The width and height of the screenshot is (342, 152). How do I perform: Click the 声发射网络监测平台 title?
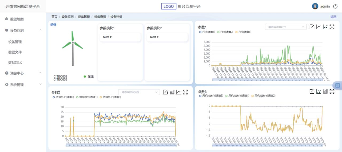click(x=22, y=6)
